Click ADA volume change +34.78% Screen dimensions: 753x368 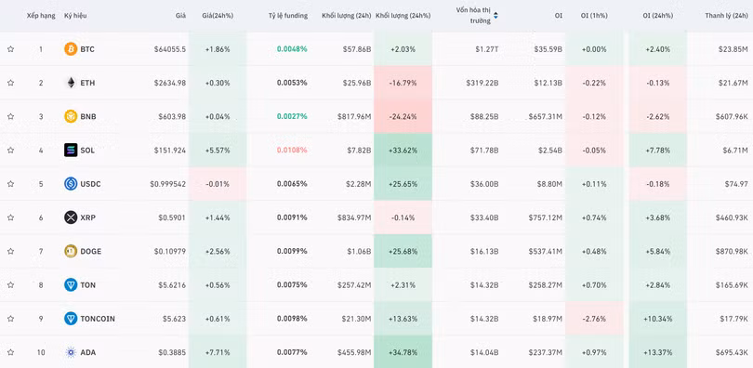tap(403, 352)
